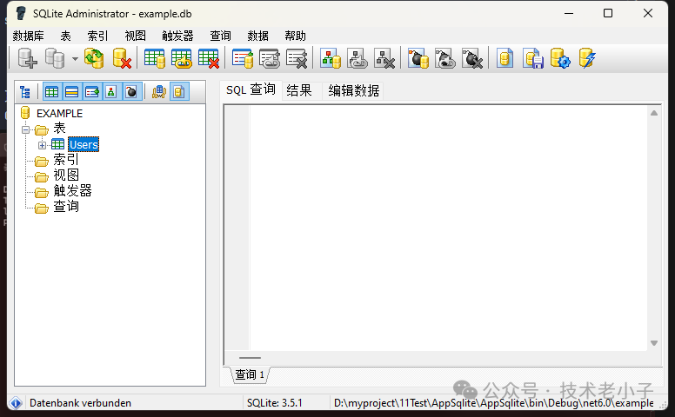Switch to the 编辑数据 tab
675x417 pixels.
(x=354, y=90)
